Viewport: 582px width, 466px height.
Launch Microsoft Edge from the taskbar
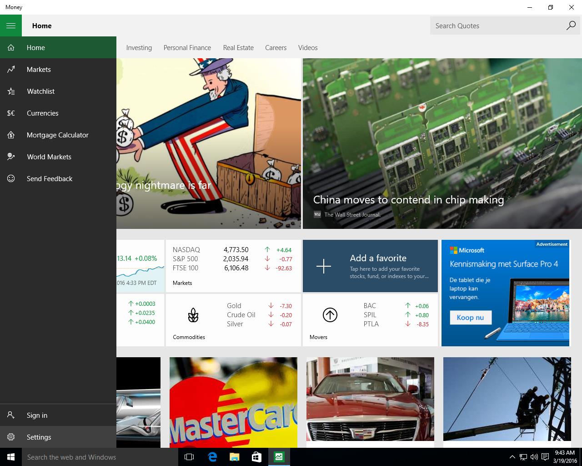(212, 457)
